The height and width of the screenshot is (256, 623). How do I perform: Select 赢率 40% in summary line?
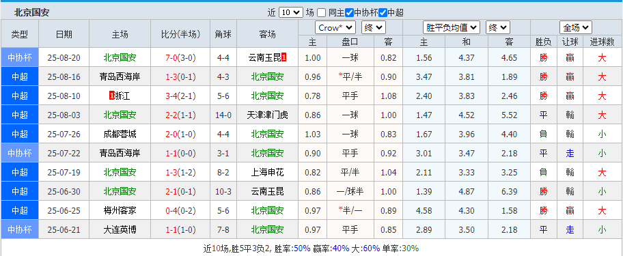331,249
